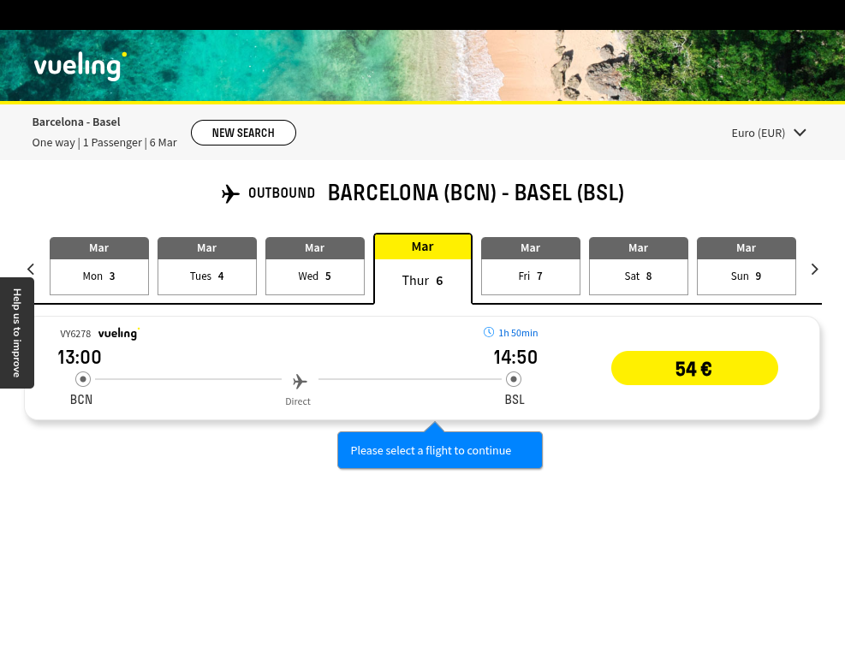Open the Help us to improve tab
Viewport: 845px width, 665px height.
17,332
